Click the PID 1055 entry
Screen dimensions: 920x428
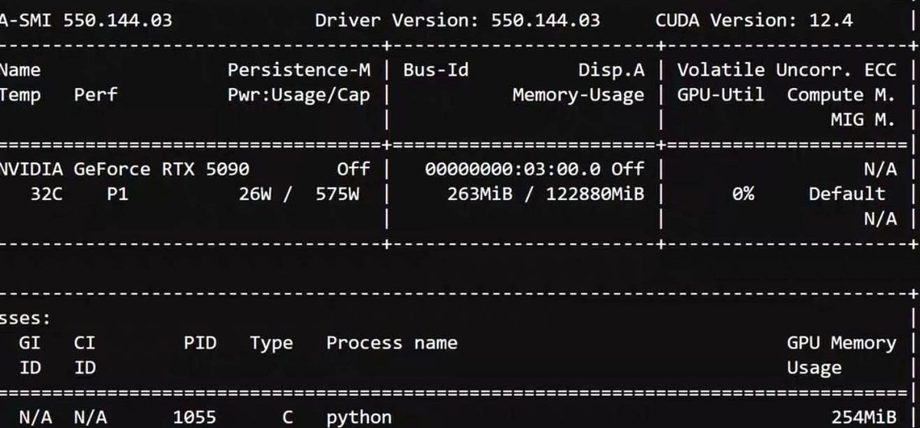pos(195,417)
